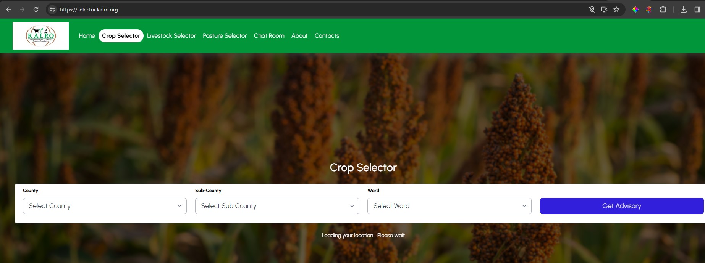This screenshot has width=705, height=263.
Task: Open the browser extensions puzzle icon
Action: coord(663,10)
